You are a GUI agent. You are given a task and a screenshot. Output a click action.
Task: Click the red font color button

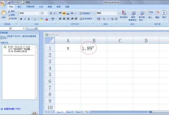pos(47,19)
